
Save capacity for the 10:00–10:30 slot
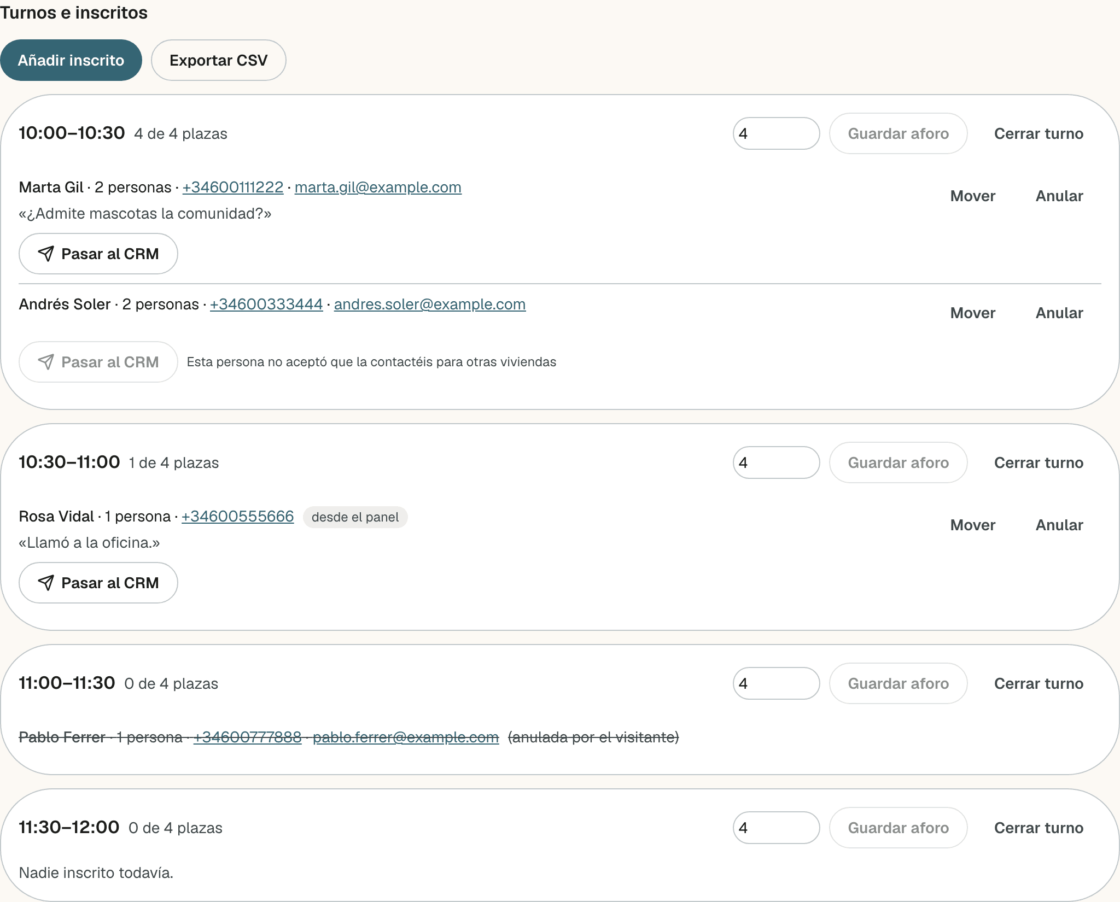[898, 133]
